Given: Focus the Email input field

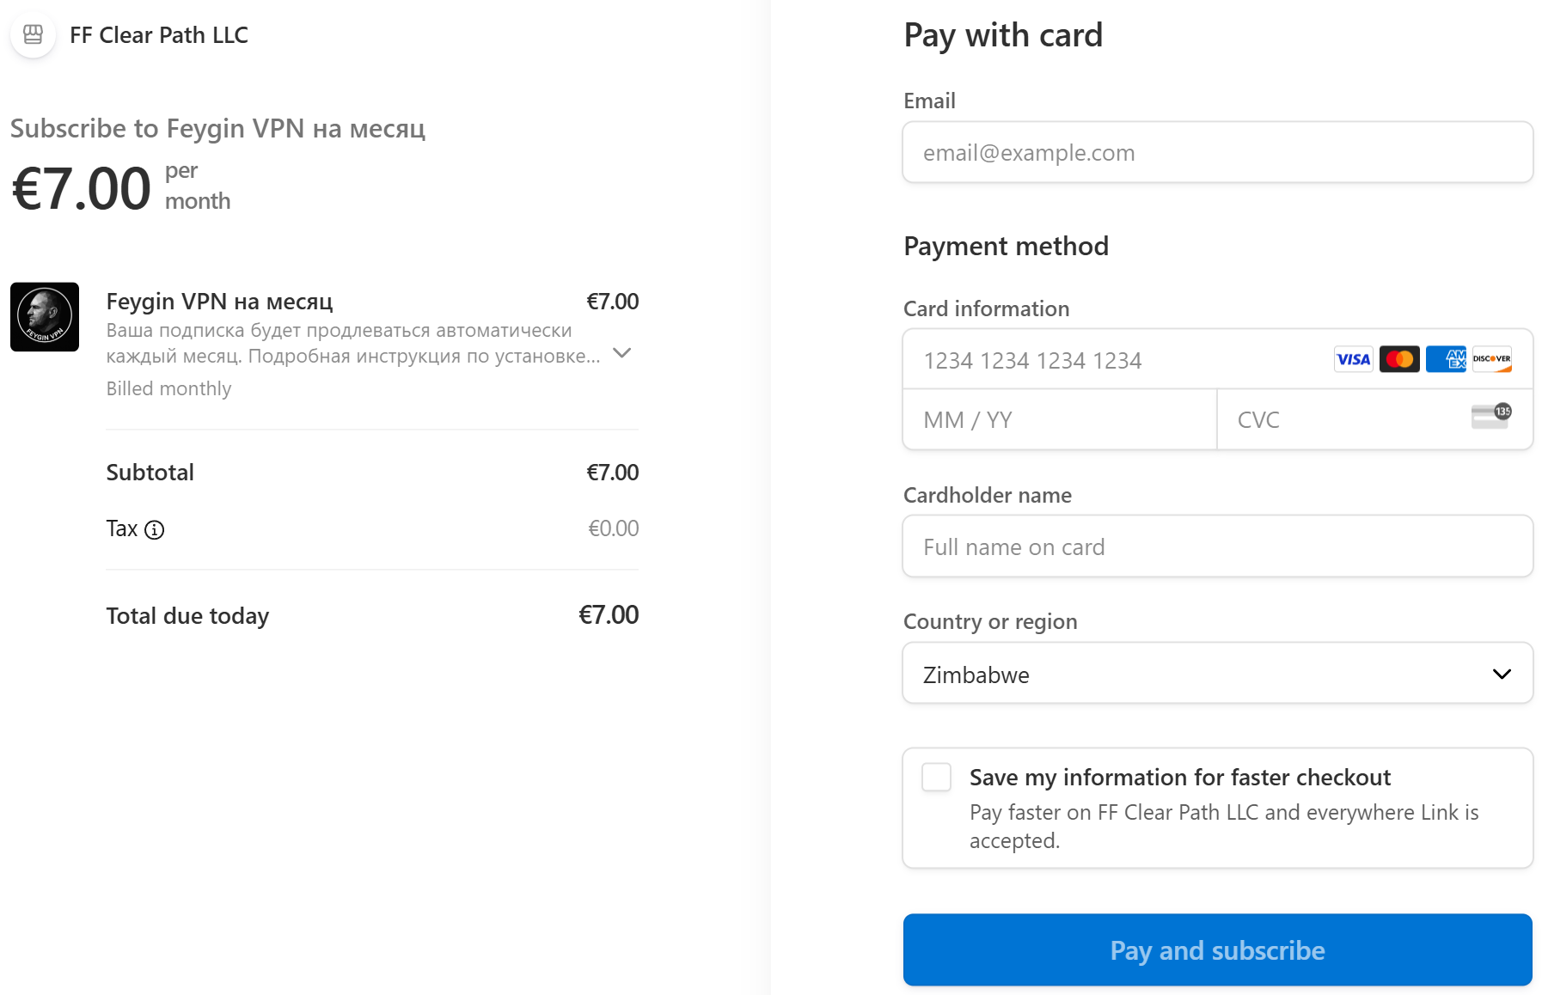Looking at the screenshot, I should 1217,153.
